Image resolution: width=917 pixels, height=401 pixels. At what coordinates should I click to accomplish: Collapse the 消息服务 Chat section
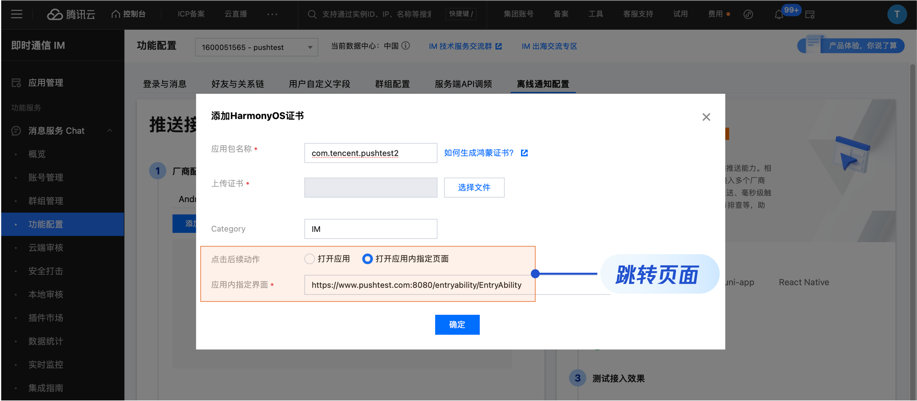(x=110, y=130)
